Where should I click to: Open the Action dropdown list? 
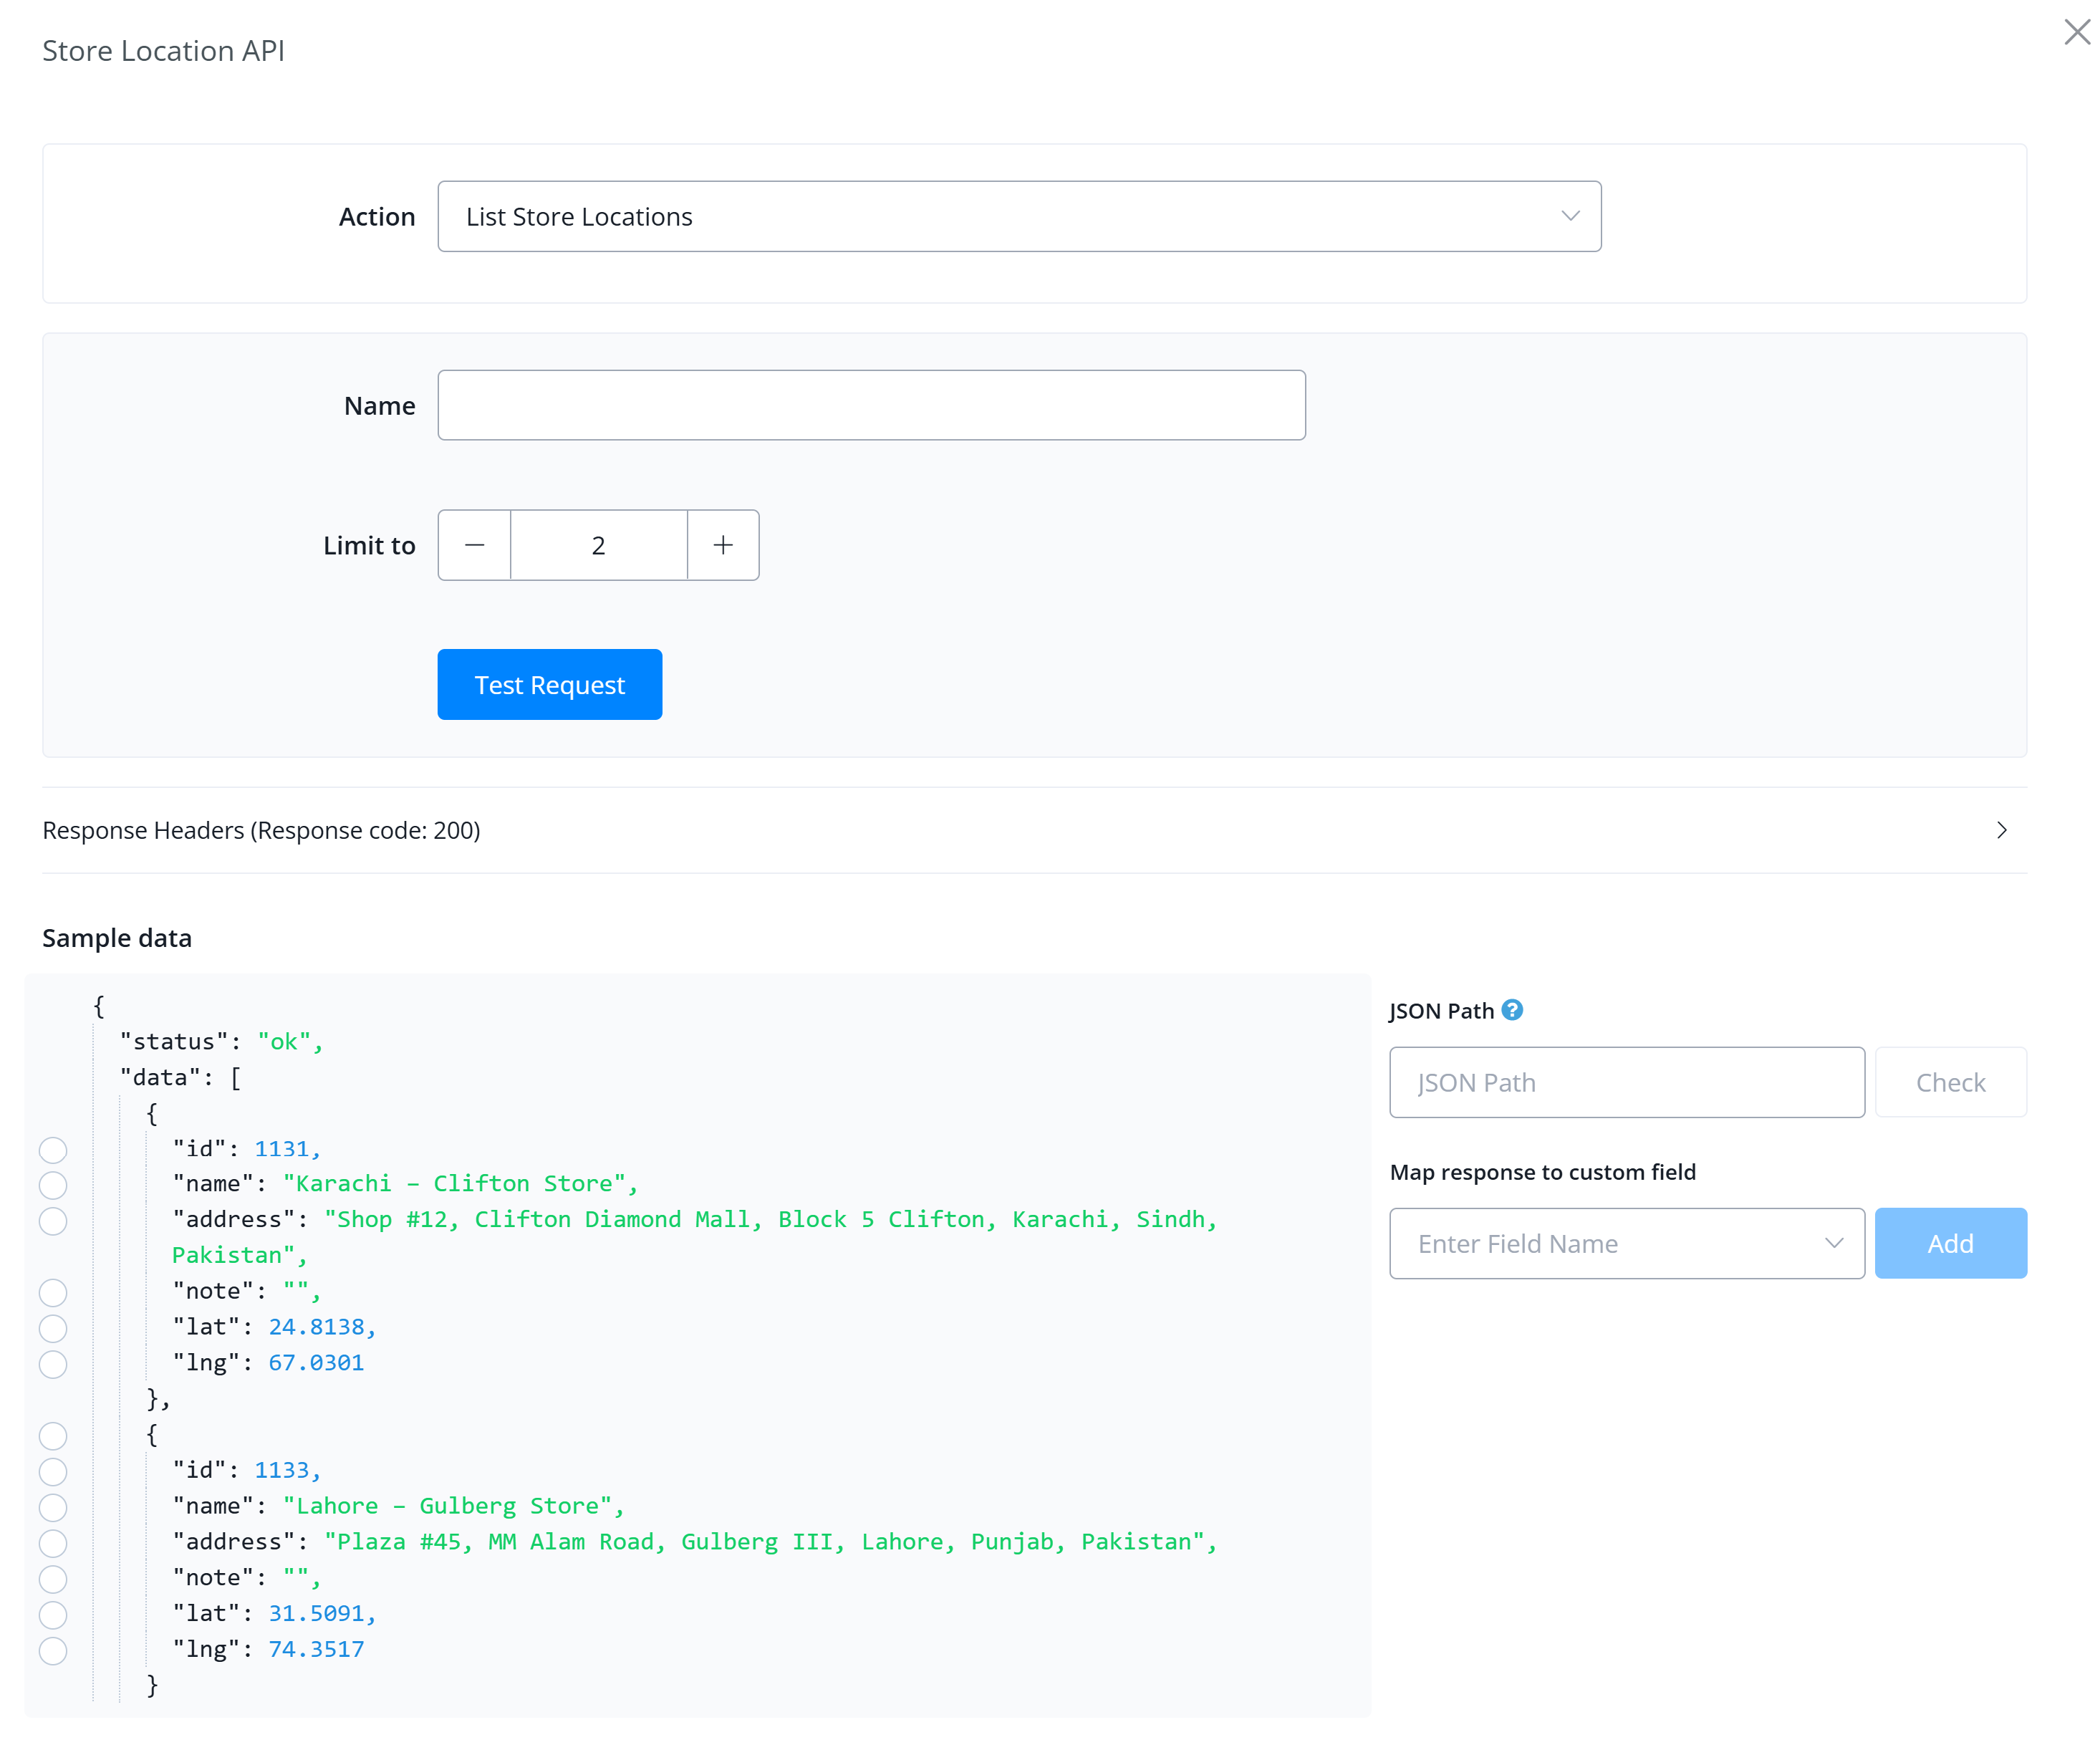click(1019, 216)
